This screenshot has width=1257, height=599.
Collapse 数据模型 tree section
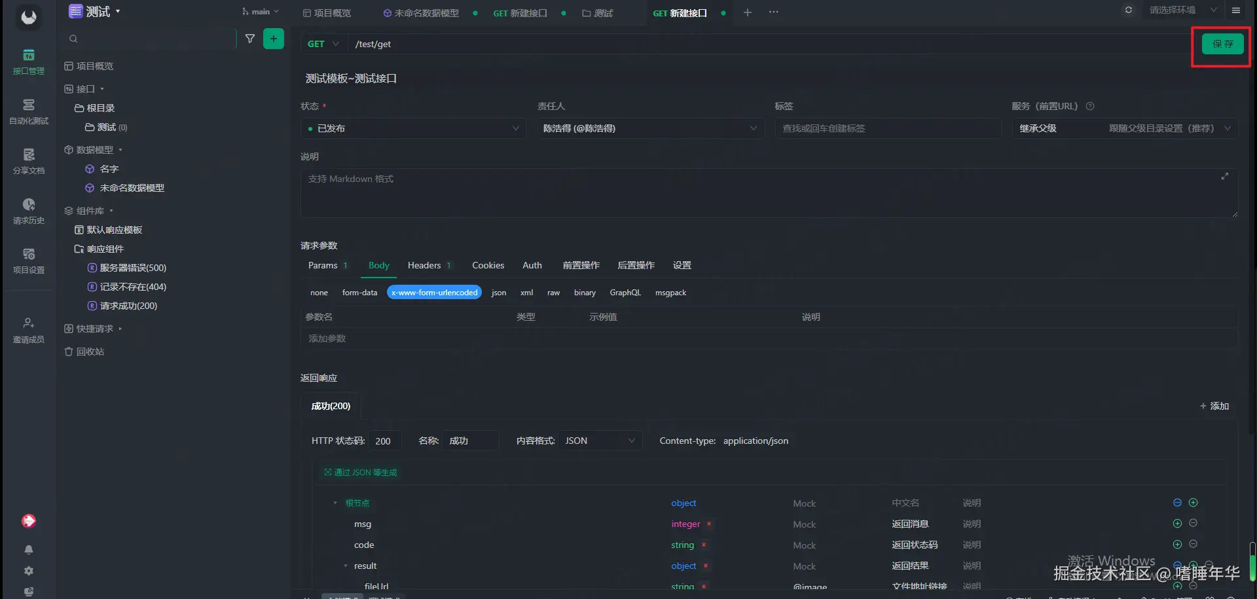pyautogui.click(x=120, y=150)
